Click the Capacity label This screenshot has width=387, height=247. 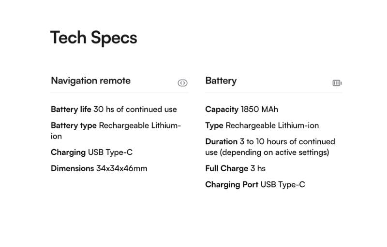(222, 110)
